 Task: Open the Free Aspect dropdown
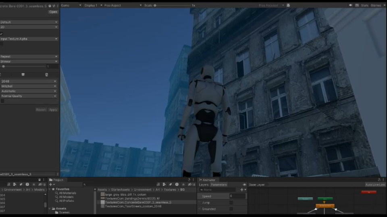[123, 5]
